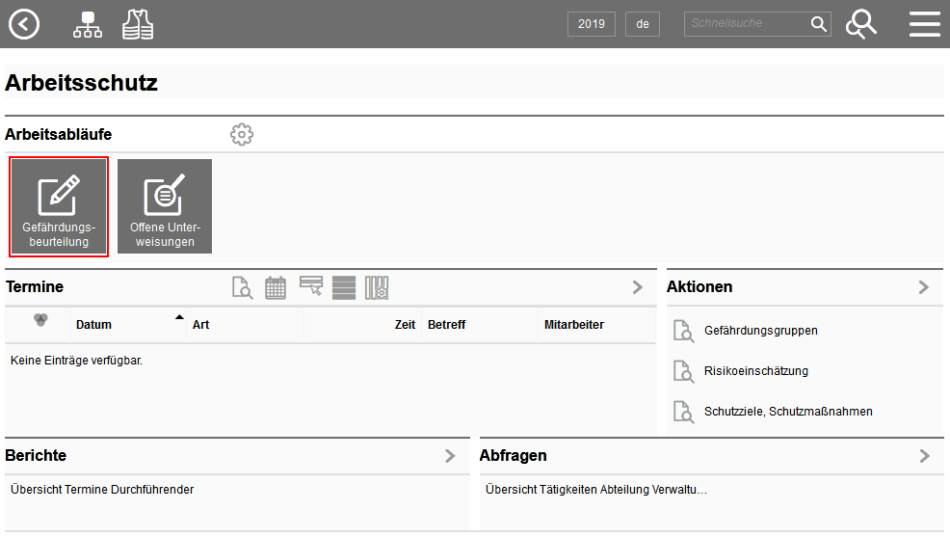950x537 pixels.
Task: Open Termine column settings icon
Action: pyautogui.click(x=377, y=288)
